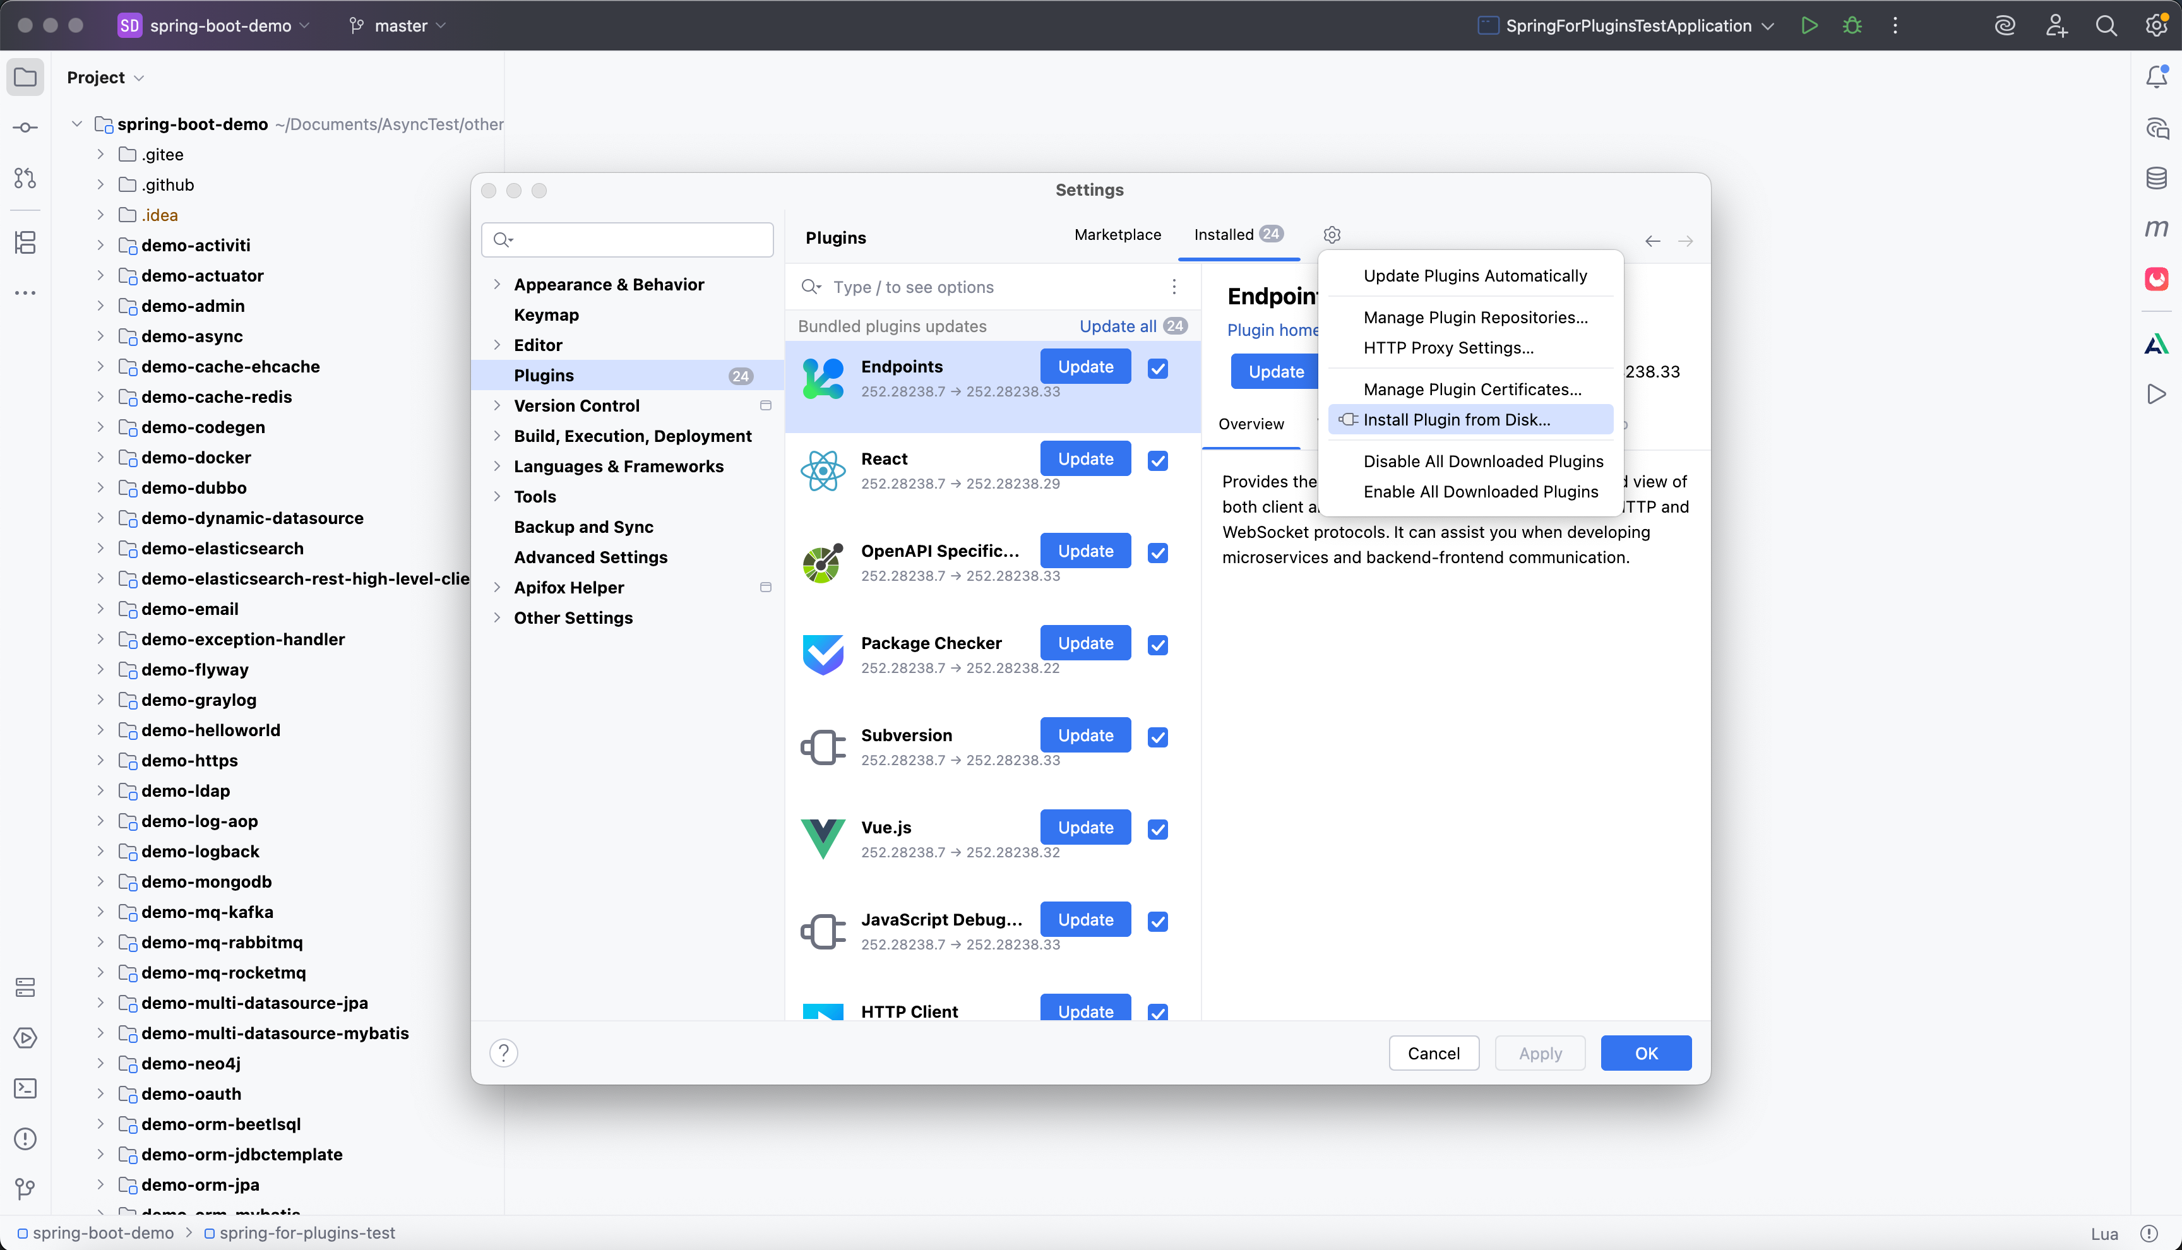This screenshot has width=2182, height=1250.
Task: Select Install Plugin from Disk menu item
Action: [1456, 420]
